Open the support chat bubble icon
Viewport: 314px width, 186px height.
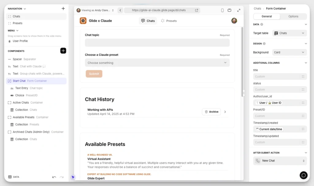pos(303,175)
